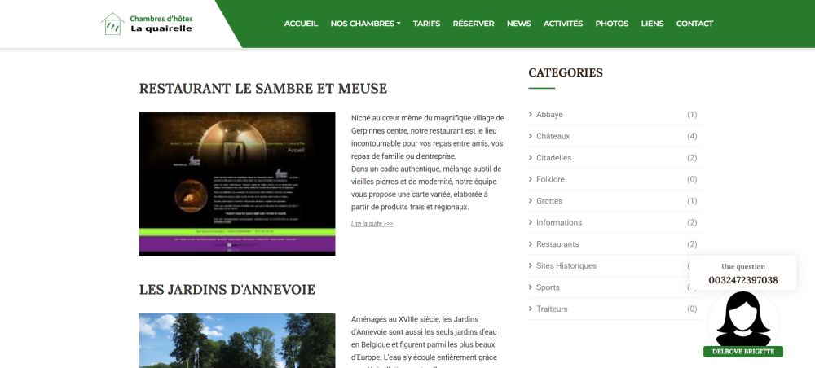Screen dimensions: 815x368
Task: Open the Sites Historiques category
Action: (x=566, y=265)
